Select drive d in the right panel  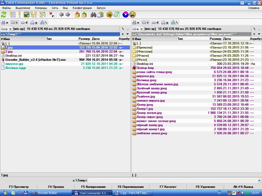155,22
